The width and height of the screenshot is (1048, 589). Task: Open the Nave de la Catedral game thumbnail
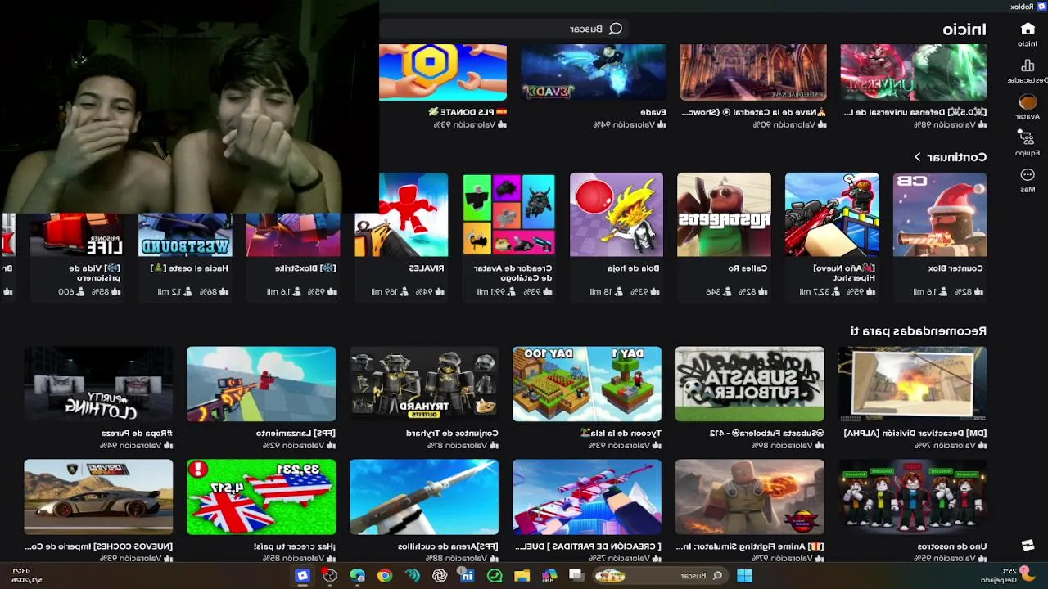pos(753,72)
